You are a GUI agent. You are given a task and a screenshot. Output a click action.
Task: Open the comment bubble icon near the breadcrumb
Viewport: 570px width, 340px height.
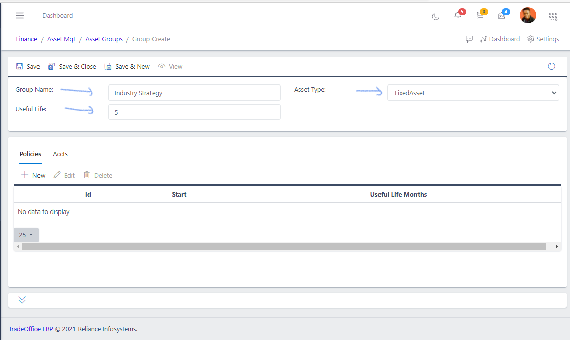click(469, 39)
